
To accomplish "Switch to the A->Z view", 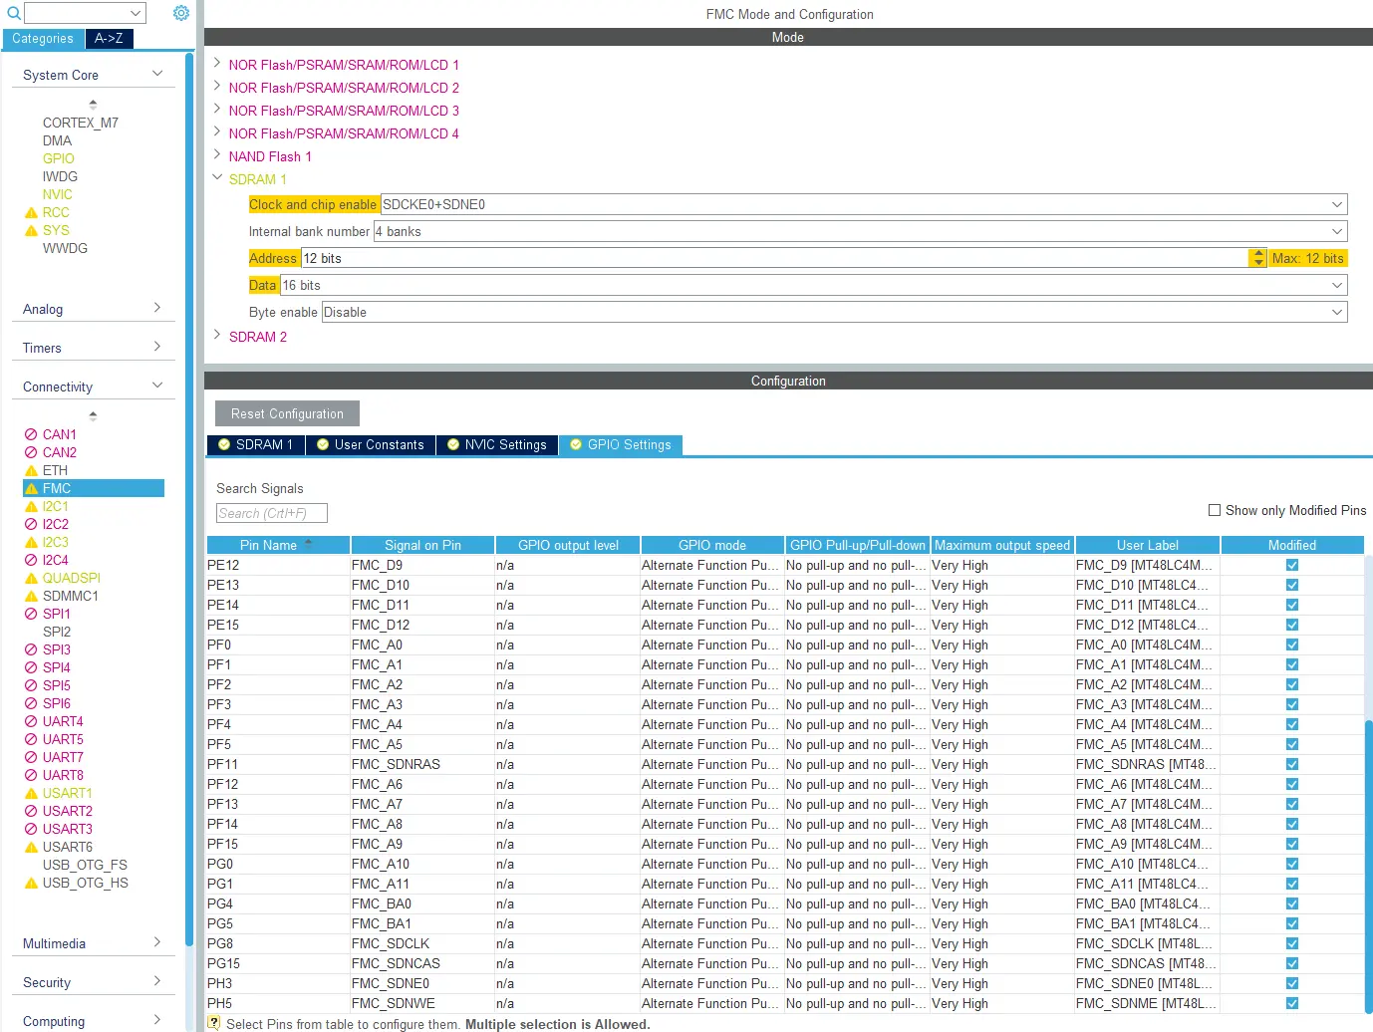I will 110,39.
